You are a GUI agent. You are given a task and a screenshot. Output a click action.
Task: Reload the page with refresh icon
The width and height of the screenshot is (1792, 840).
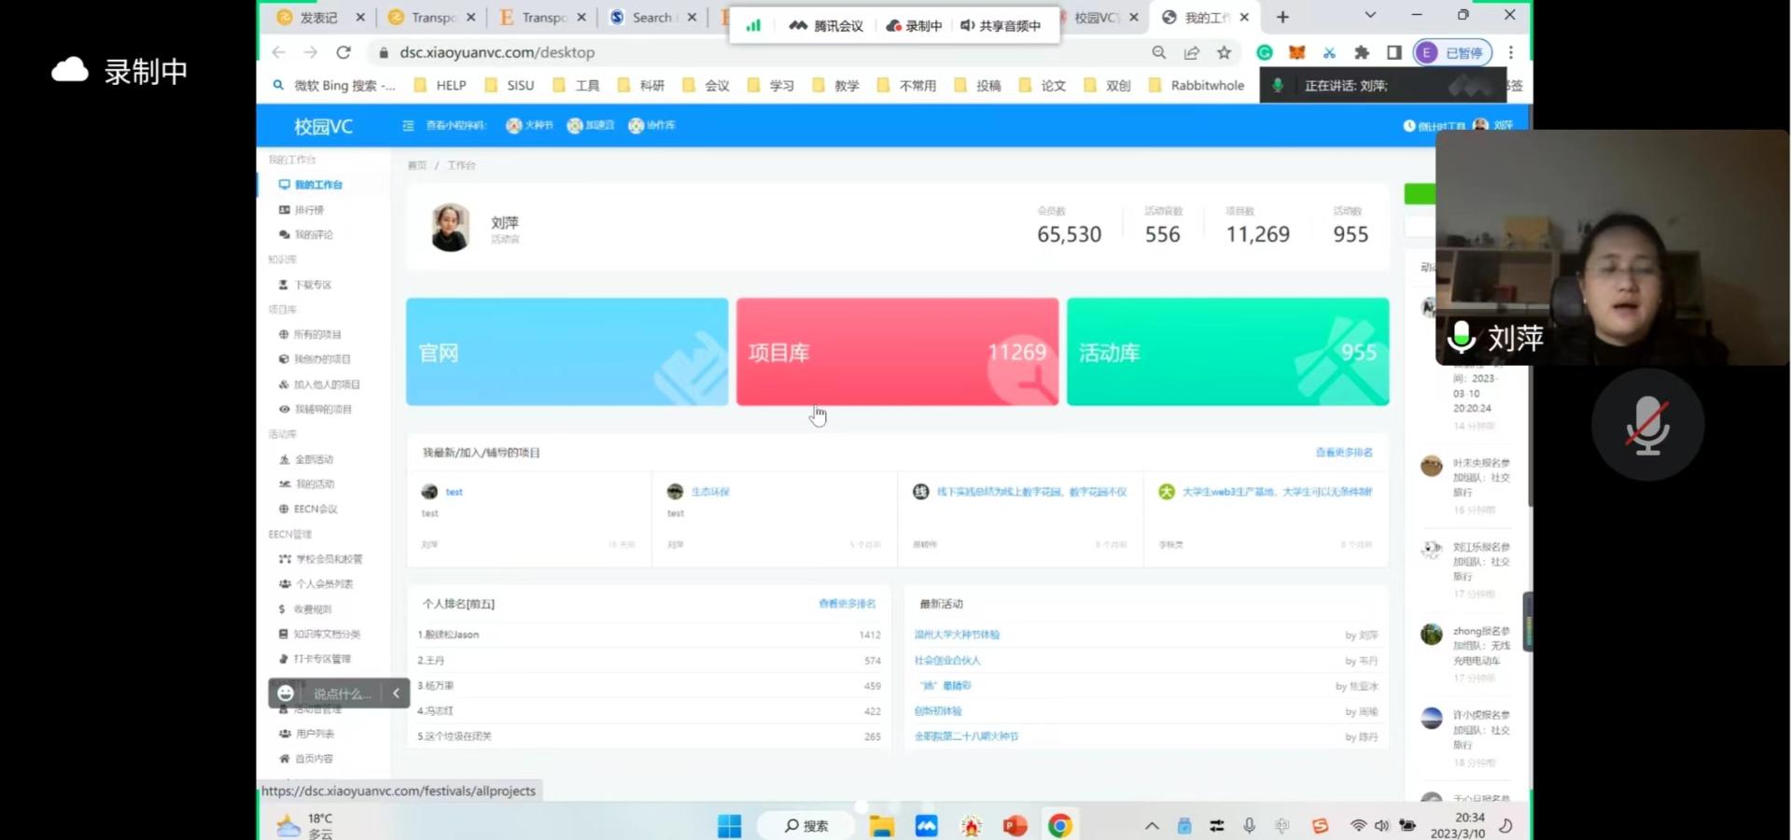[x=343, y=53]
